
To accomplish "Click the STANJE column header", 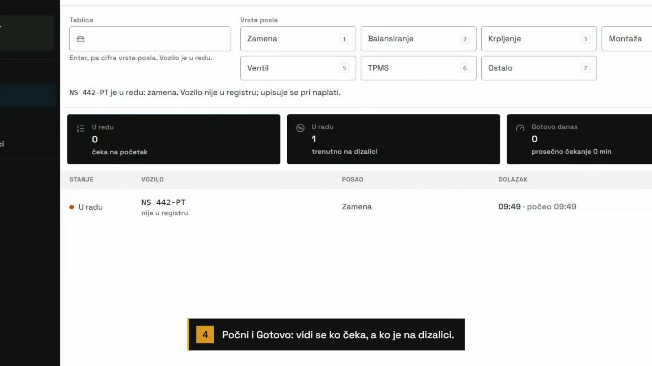I will pos(81,179).
